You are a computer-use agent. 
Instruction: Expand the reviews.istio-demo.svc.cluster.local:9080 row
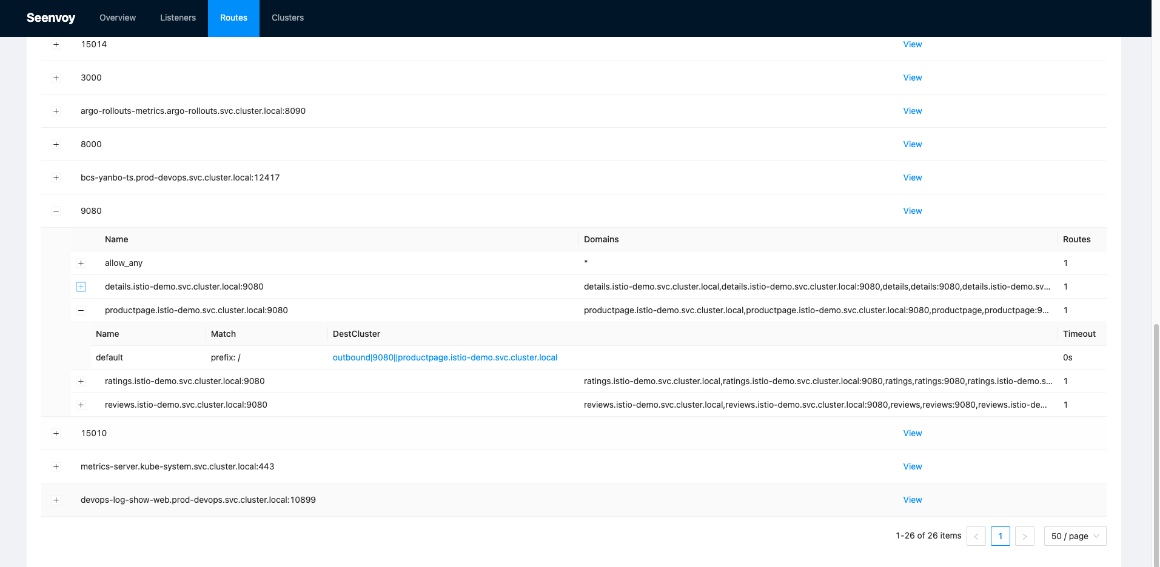81,405
